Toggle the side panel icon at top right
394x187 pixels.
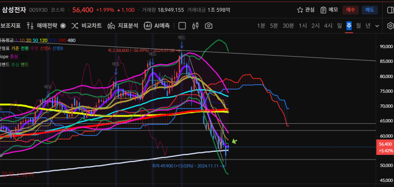[390, 10]
